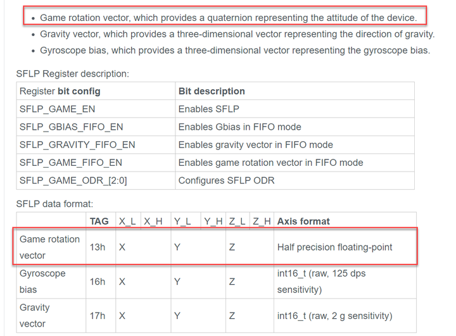Click the 'Configures SFLP ODR' description cell
This screenshot has height=336, width=456.
pos(226,180)
